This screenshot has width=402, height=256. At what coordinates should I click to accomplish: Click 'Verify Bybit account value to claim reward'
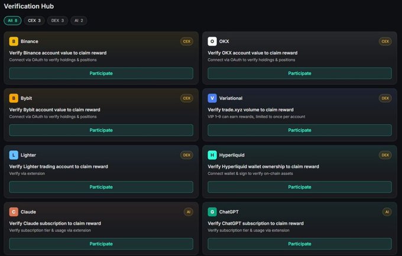click(54, 110)
